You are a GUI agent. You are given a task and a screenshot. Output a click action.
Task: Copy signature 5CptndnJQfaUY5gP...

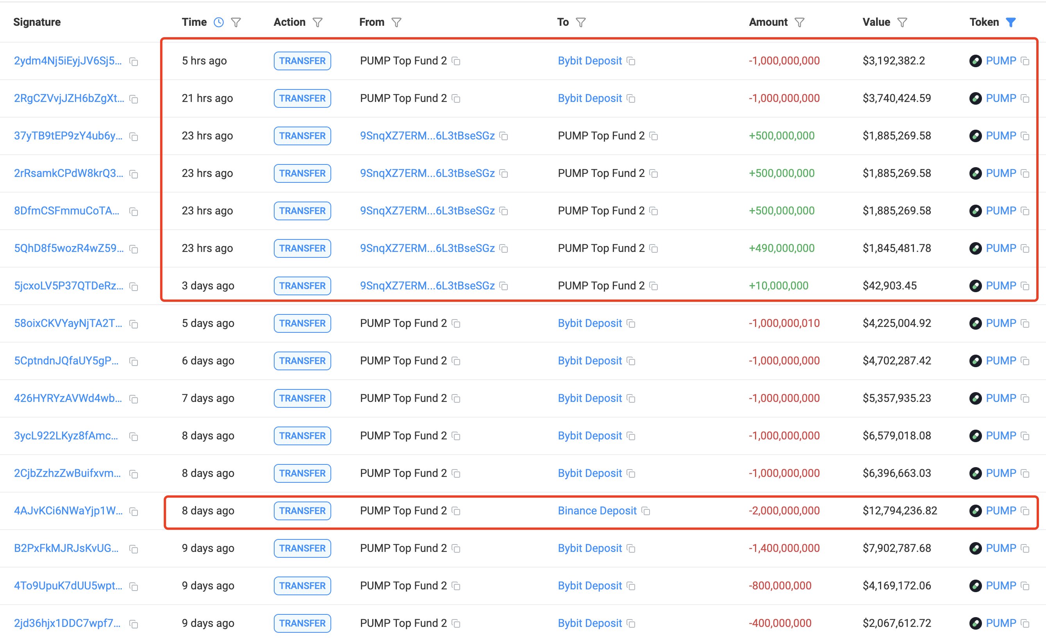pos(134,361)
